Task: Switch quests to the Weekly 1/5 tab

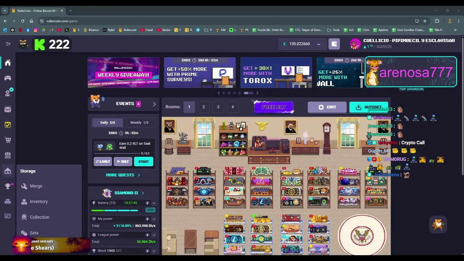Action: point(139,123)
